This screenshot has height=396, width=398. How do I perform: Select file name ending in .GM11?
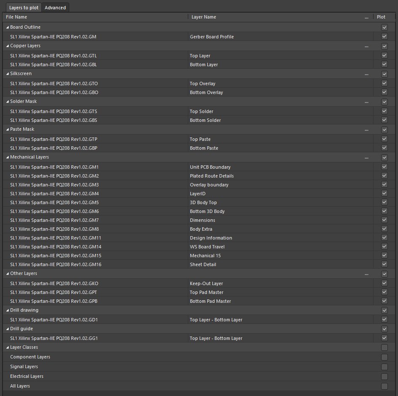click(x=56, y=238)
